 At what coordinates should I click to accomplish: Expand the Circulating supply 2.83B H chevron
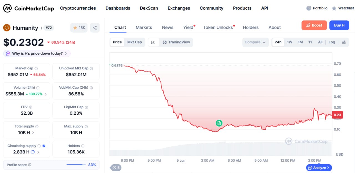38,152
